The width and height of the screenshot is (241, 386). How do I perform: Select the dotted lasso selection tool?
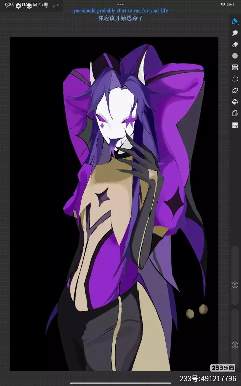click(x=235, y=79)
